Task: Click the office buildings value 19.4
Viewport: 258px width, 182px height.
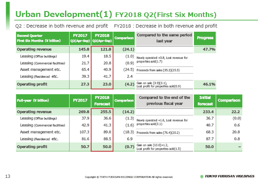Action: [85, 56]
